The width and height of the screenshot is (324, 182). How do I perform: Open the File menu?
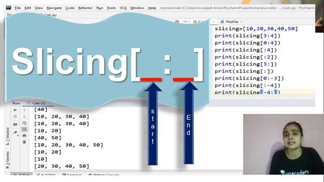point(18,8)
